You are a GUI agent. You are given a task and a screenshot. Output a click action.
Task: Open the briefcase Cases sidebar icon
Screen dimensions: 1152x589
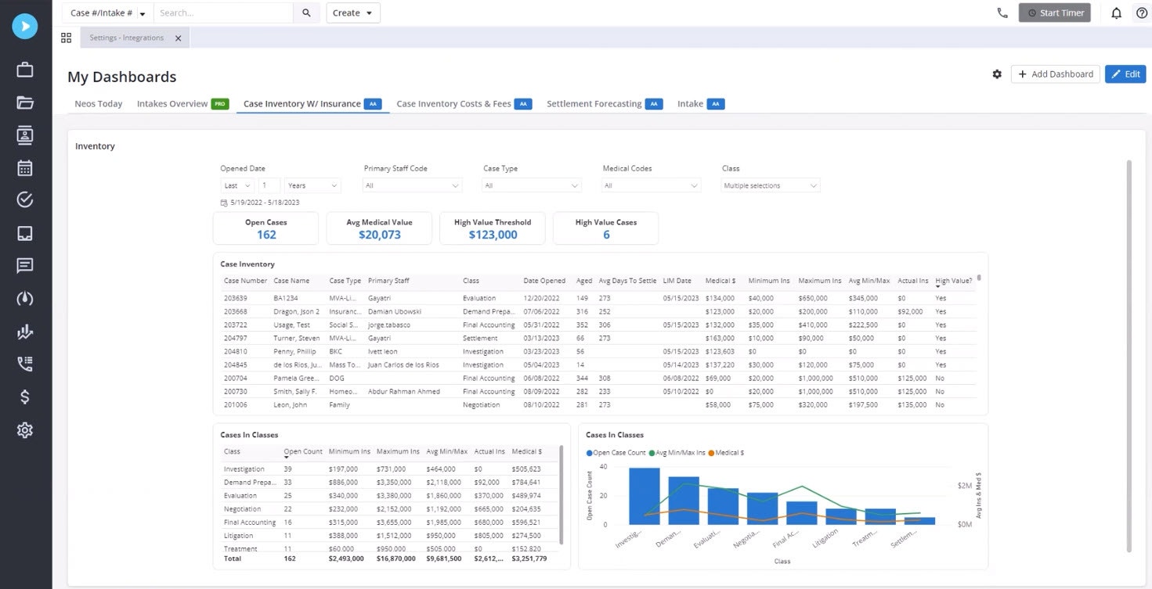25,70
